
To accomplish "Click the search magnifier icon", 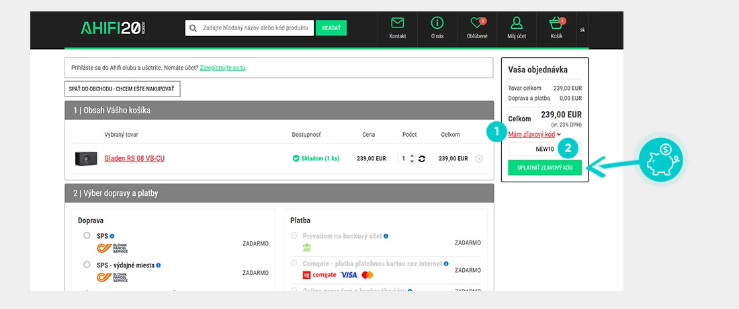I will tap(193, 28).
